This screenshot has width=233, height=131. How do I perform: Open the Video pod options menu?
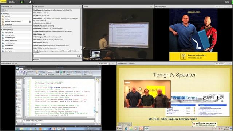(x=151, y=7)
